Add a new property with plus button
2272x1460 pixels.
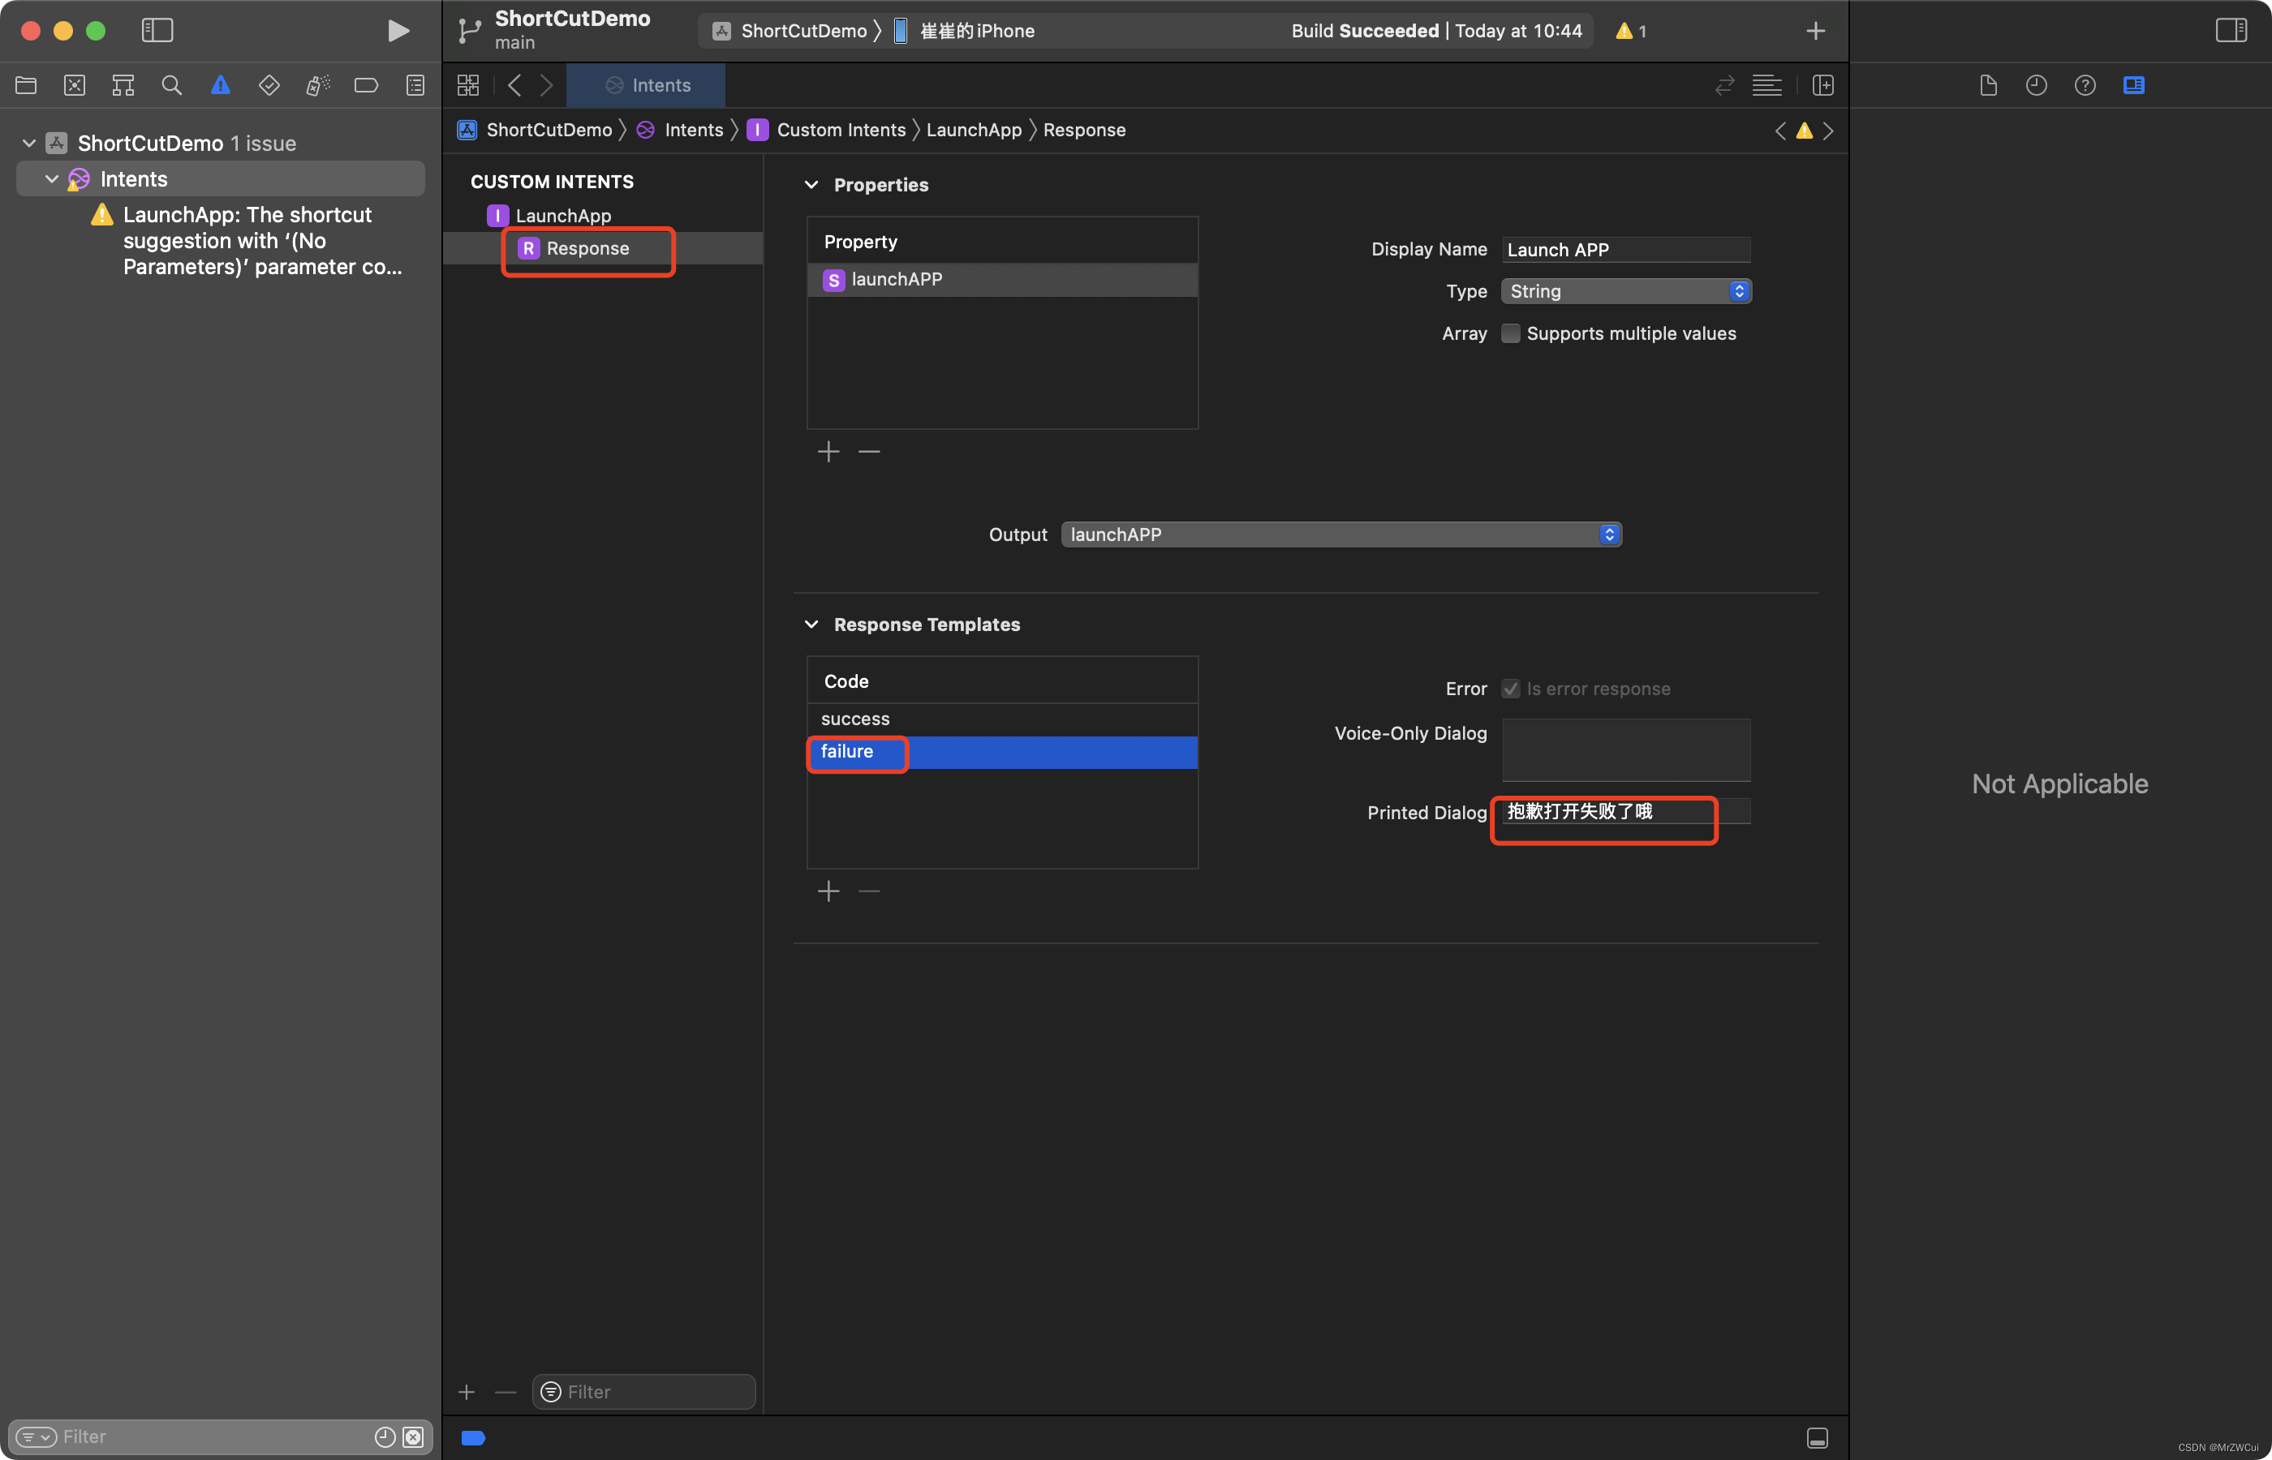tap(828, 453)
